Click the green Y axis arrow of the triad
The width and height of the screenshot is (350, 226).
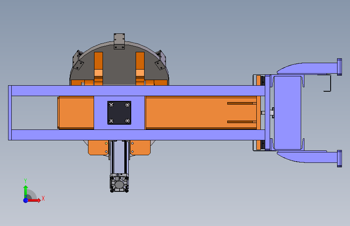pos(26,191)
